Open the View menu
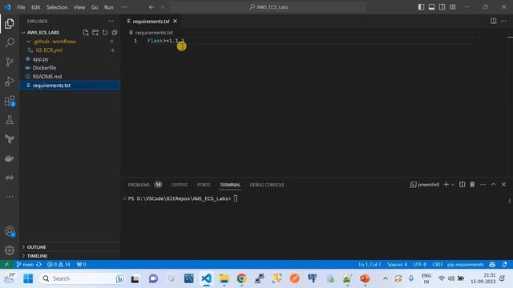Screen dimensions: 513x288 coord(79,7)
